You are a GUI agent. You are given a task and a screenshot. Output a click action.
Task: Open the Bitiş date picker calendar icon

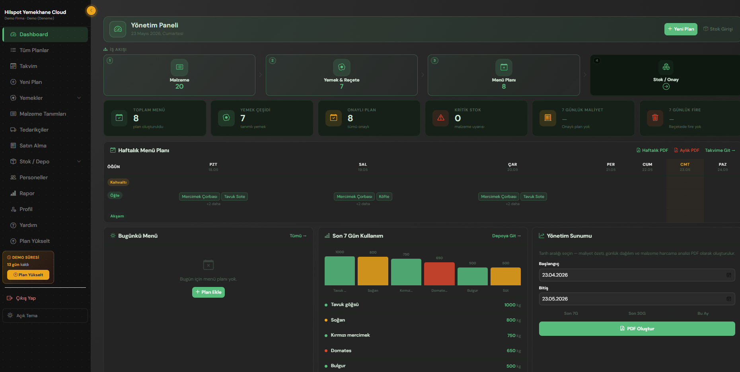pos(729,299)
